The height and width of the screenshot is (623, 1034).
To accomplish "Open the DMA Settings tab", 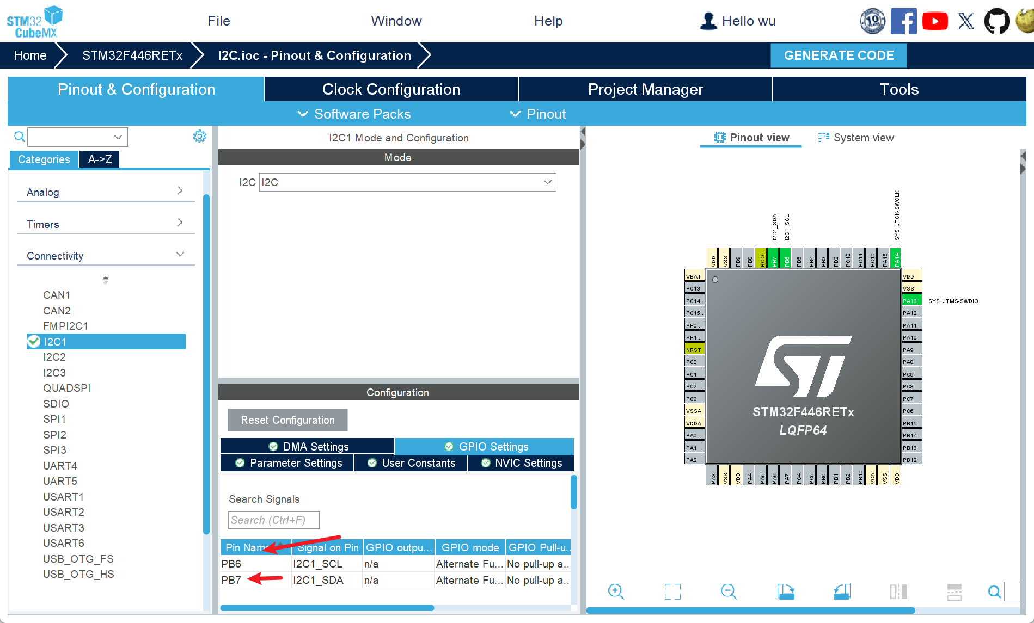I will coord(308,446).
